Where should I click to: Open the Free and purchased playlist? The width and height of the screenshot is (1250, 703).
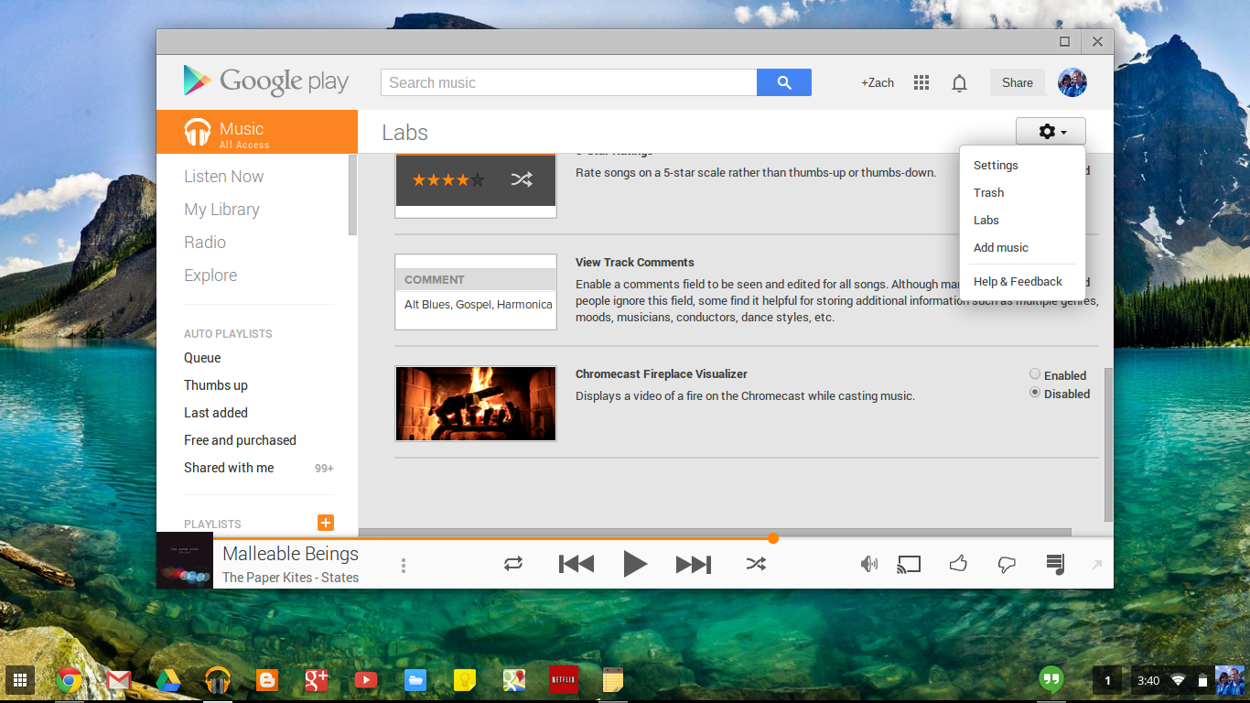[240, 440]
